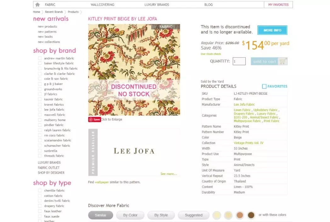Select the By Color filter button
330x222 pixels.
pos(130,215)
